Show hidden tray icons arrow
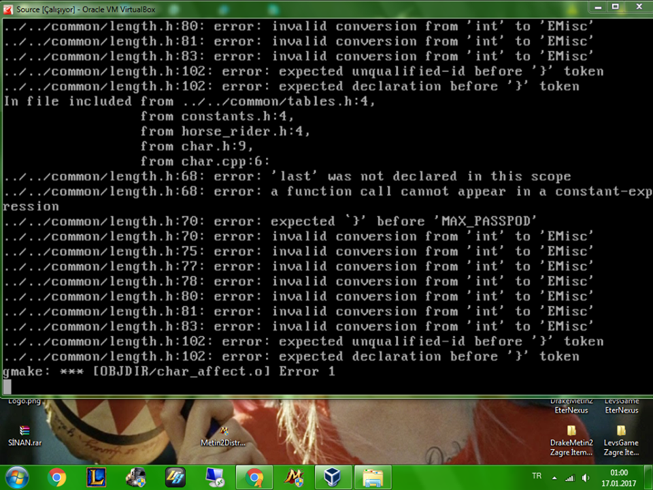The width and height of the screenshot is (653, 490). 554,478
